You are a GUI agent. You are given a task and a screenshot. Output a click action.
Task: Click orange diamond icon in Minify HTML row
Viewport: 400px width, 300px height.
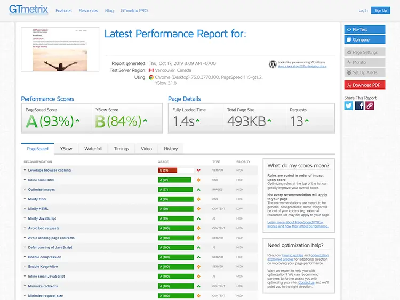tap(198, 209)
